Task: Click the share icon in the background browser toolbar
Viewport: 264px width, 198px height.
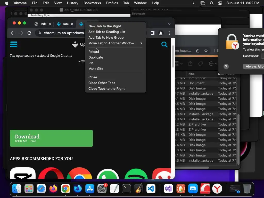Action: tap(198, 51)
